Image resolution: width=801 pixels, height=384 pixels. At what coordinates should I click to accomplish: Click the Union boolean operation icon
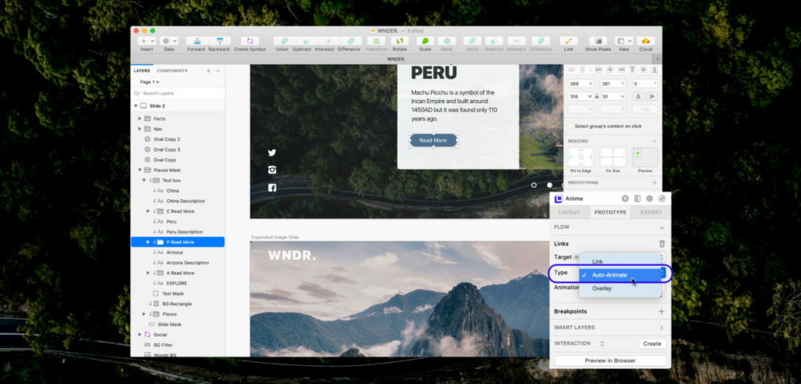[x=282, y=41]
